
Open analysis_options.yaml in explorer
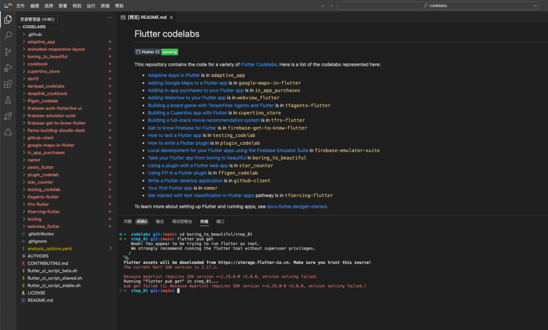coord(50,248)
